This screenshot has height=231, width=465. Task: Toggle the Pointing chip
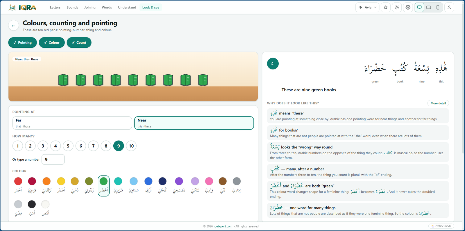[x=22, y=42]
